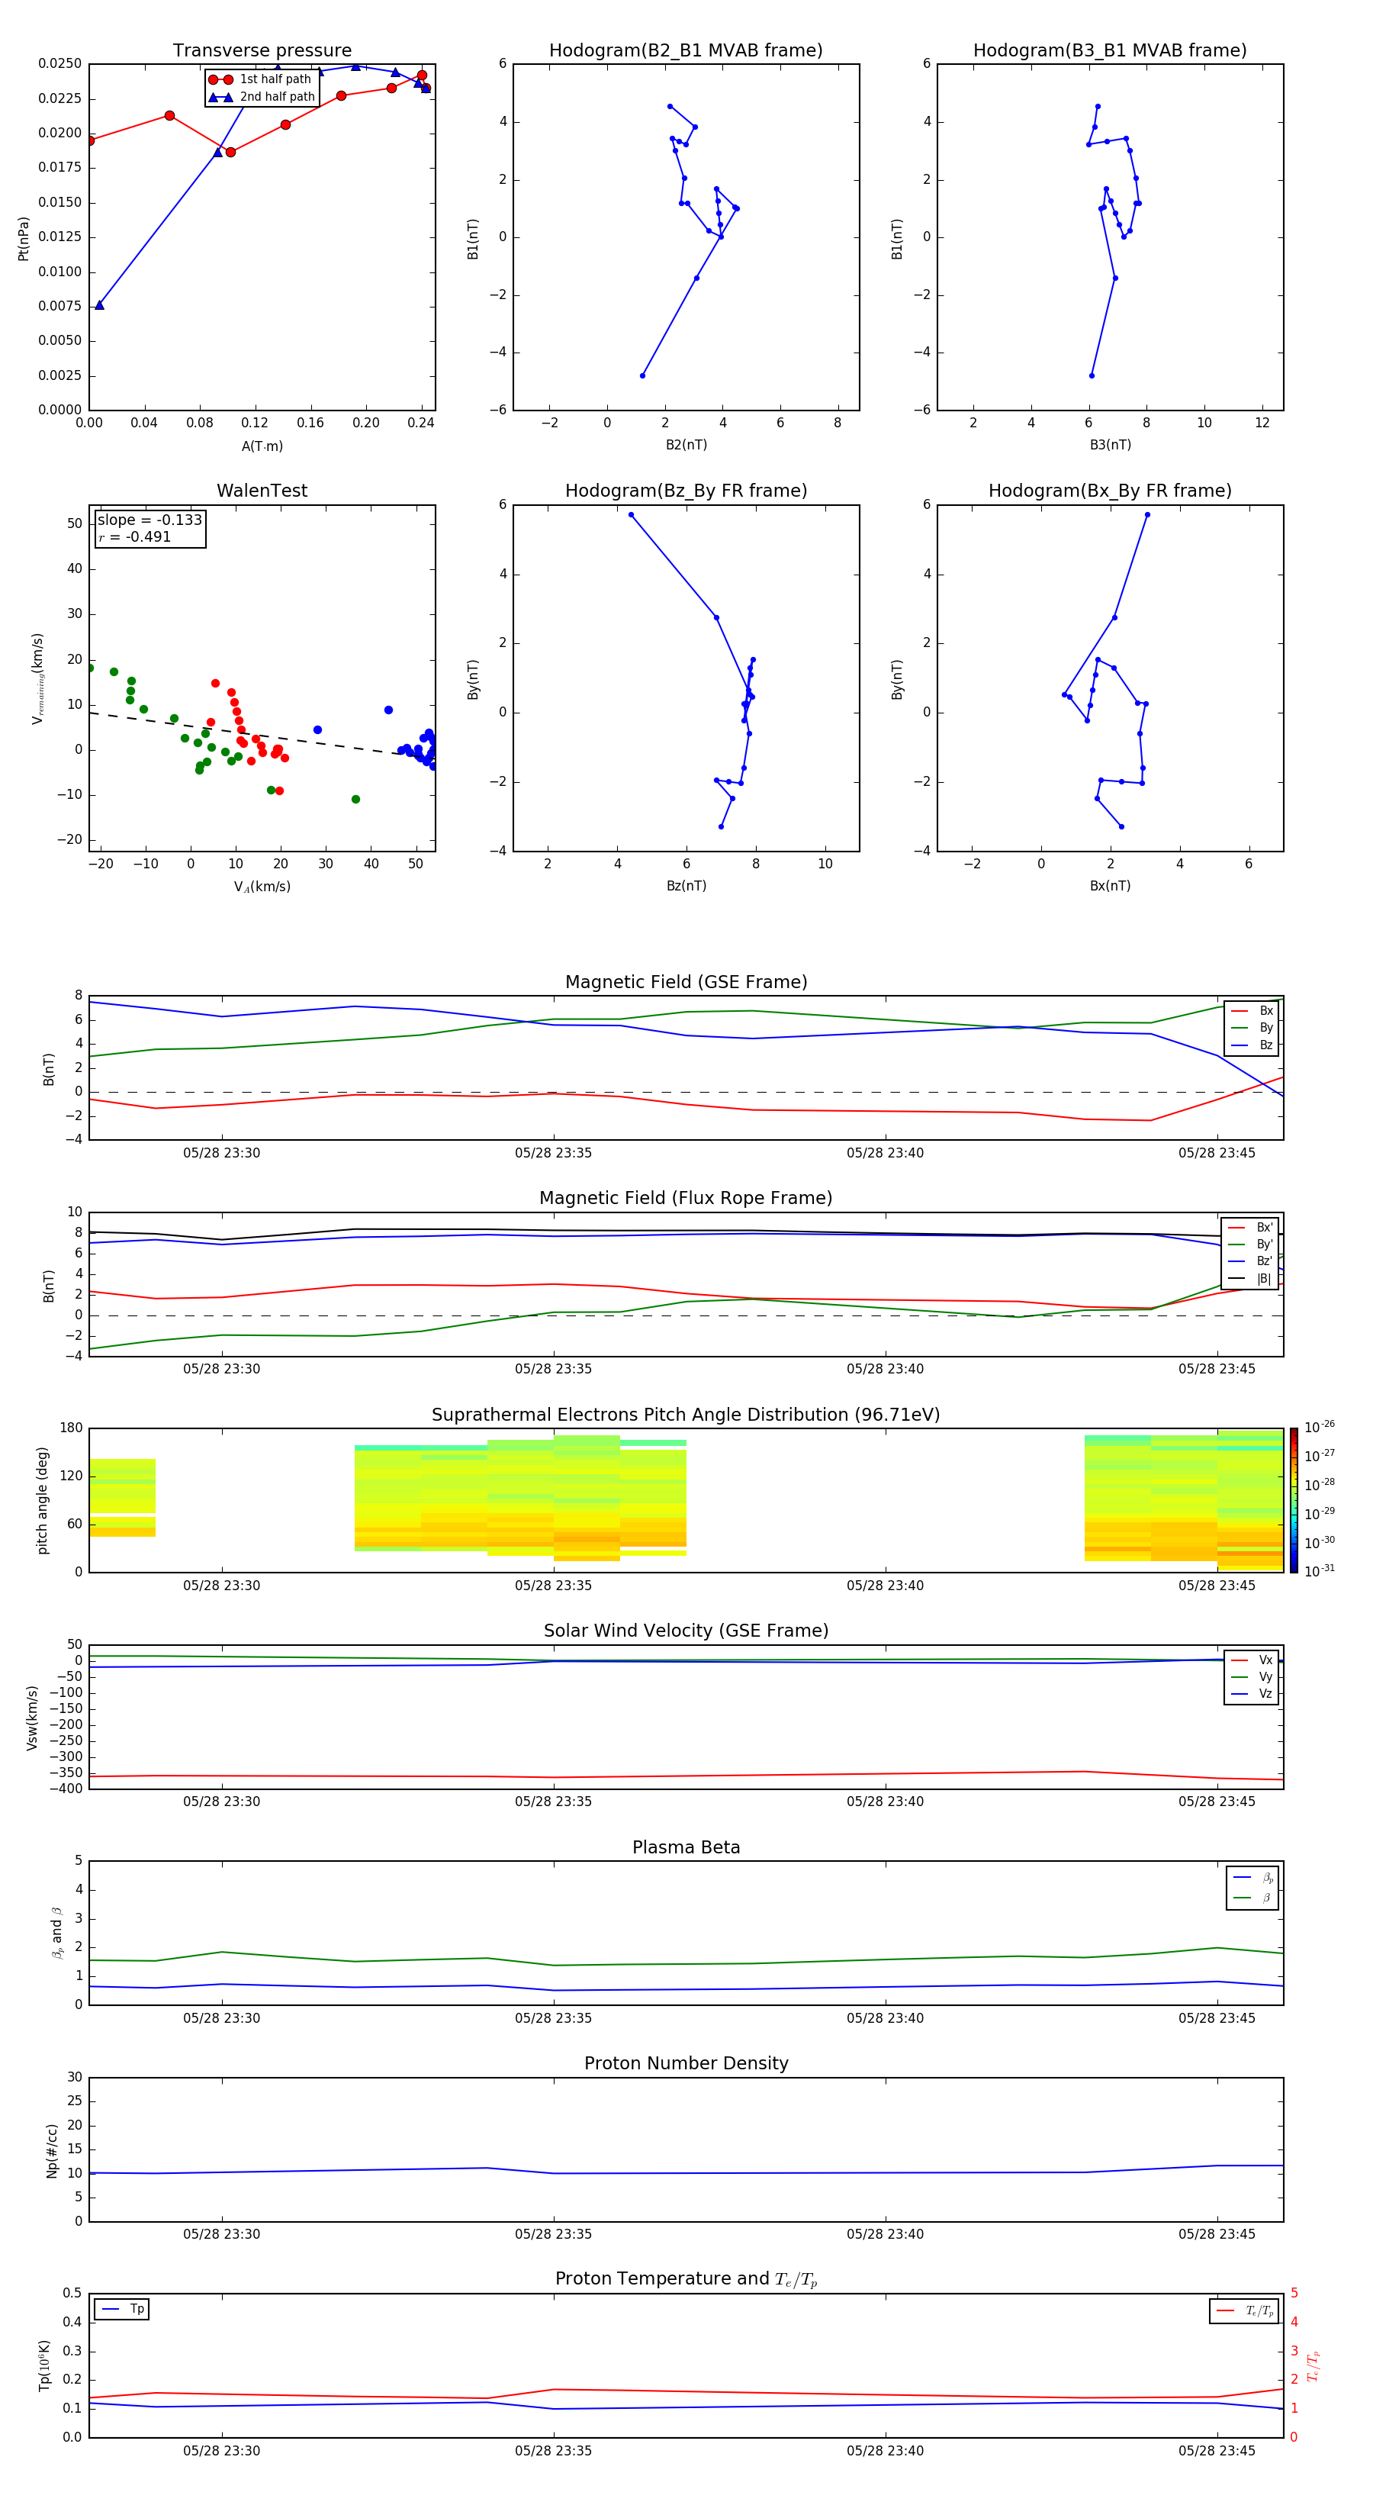Click the 'Hodogram(Bx_By FR frame)' title

pyautogui.click(x=1110, y=491)
